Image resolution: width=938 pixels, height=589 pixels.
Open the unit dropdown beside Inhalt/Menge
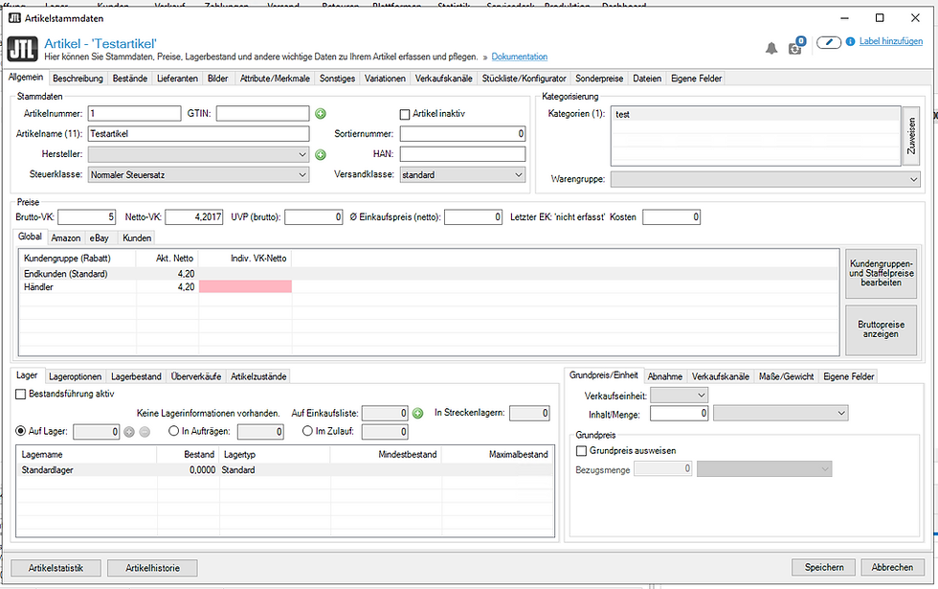click(x=781, y=413)
